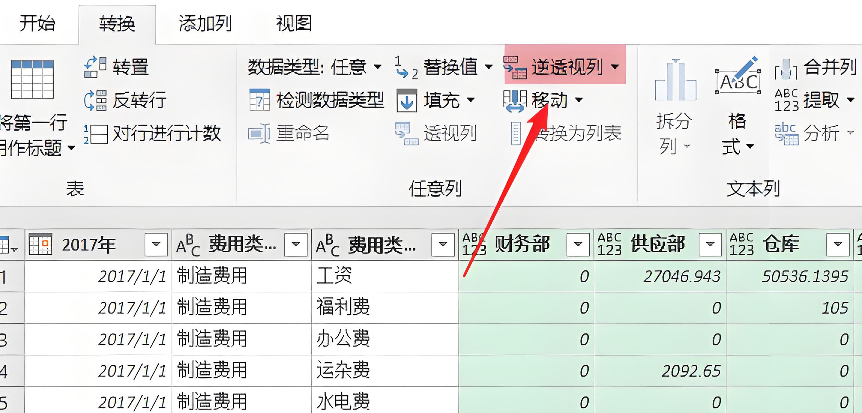Click the 格式 format ABC icon
Screen dimensions: 862x413
tap(738, 76)
